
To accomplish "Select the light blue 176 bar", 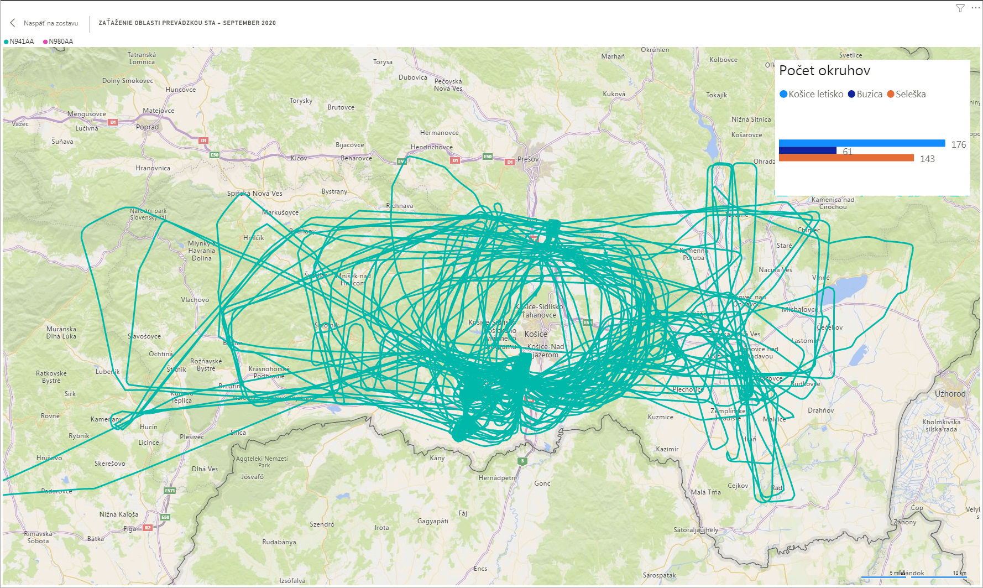I will coord(861,143).
